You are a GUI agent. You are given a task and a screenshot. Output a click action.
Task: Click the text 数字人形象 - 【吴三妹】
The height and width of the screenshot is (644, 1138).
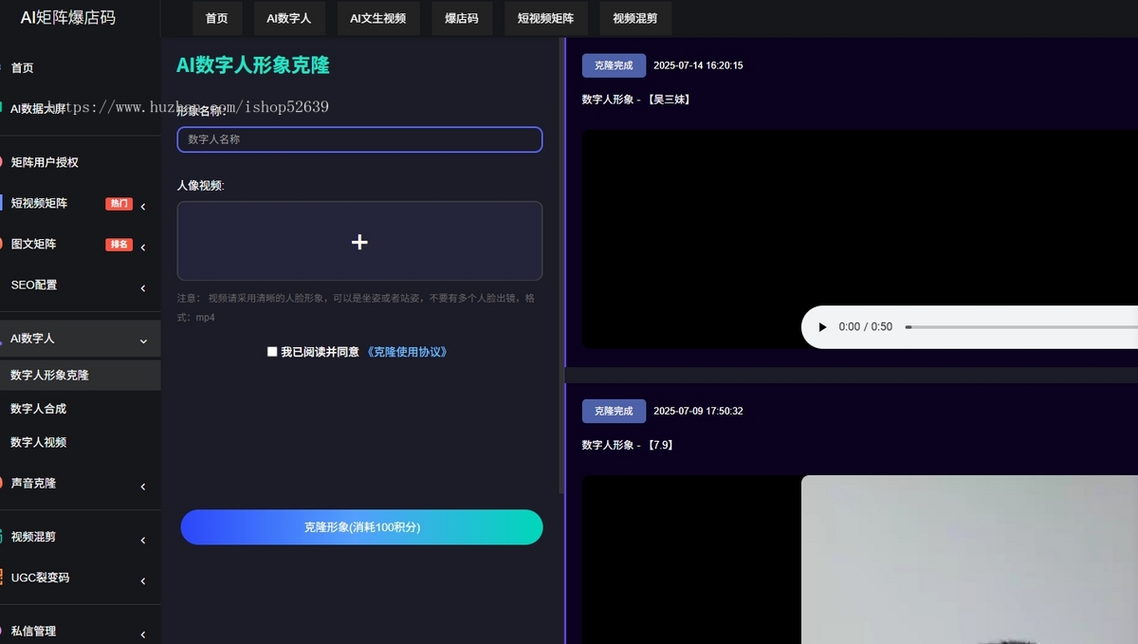635,99
